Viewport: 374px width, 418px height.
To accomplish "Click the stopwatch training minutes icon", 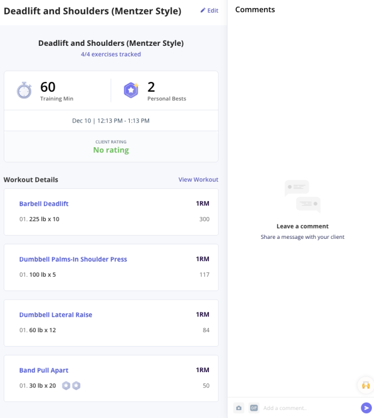I will (25, 91).
